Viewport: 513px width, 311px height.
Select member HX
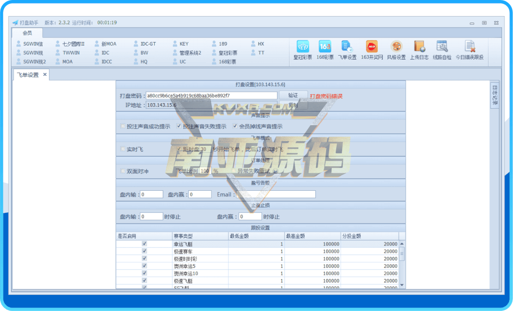pyautogui.click(x=258, y=44)
